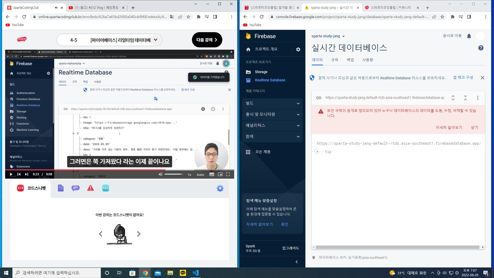Toggle subtitles in the video player
Viewport: 494px width, 278px height.
point(212,174)
